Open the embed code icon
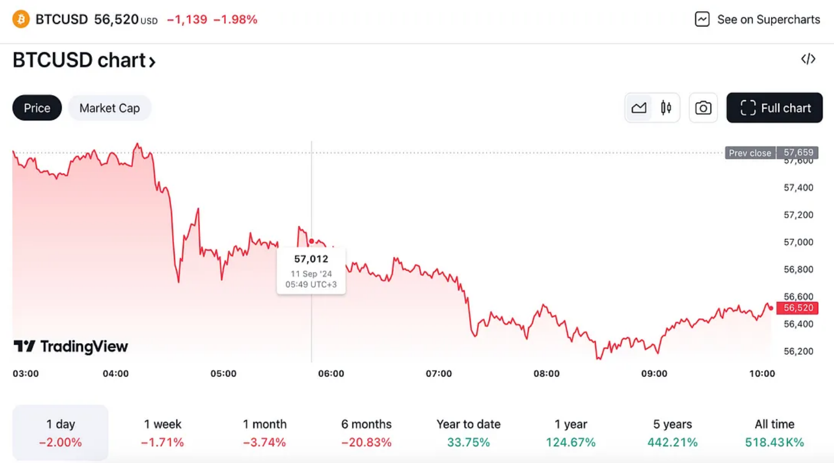The width and height of the screenshot is (834, 463). click(808, 59)
